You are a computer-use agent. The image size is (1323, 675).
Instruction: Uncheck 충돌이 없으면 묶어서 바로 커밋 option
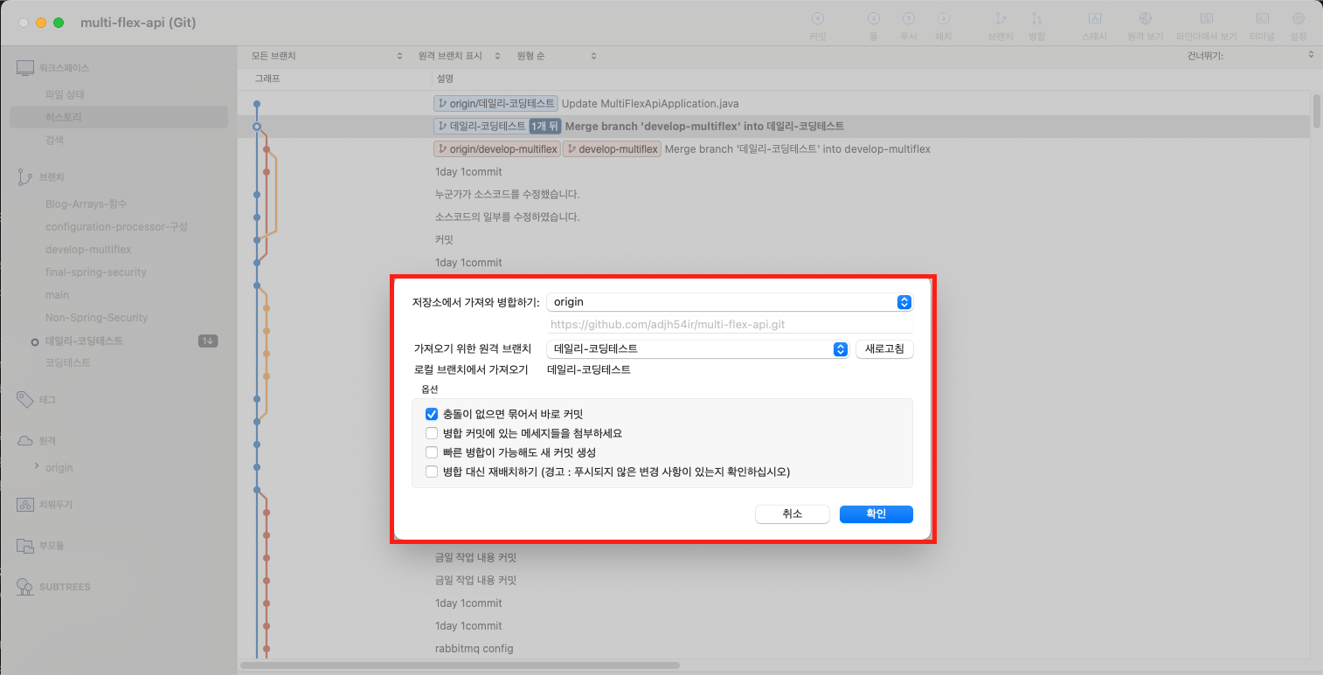(431, 414)
